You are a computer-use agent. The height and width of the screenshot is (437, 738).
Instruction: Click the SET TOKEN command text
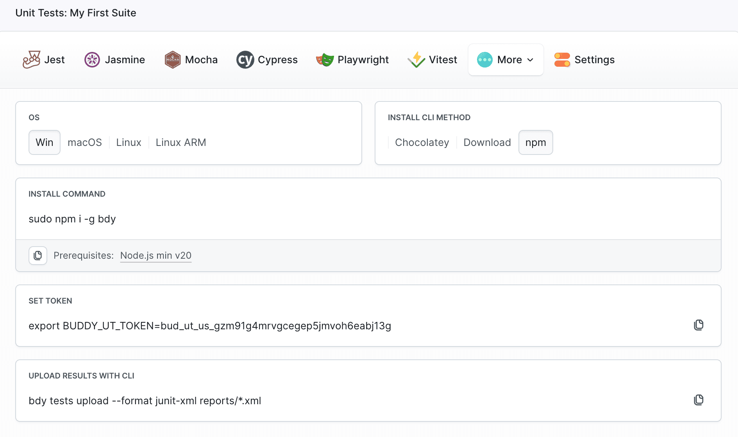coord(210,326)
